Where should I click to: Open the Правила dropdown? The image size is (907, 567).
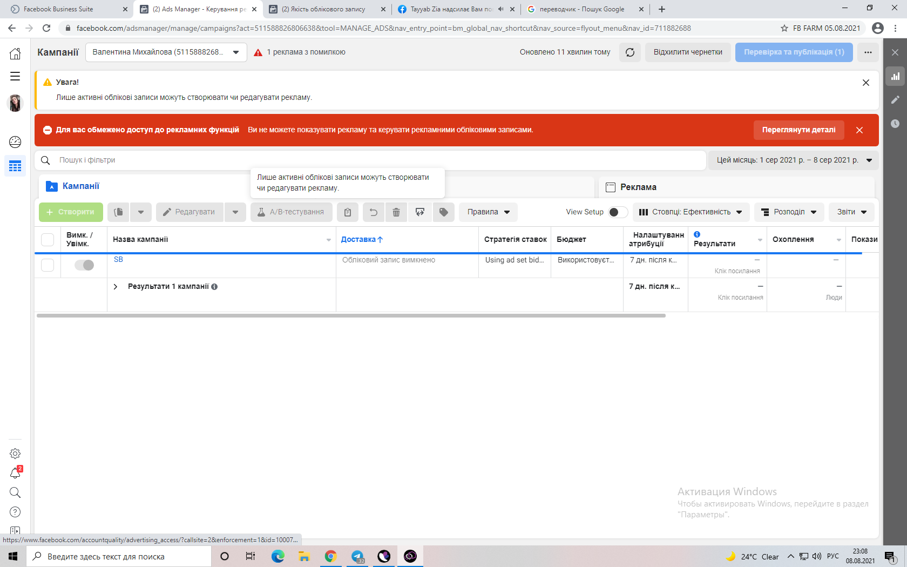click(x=489, y=212)
